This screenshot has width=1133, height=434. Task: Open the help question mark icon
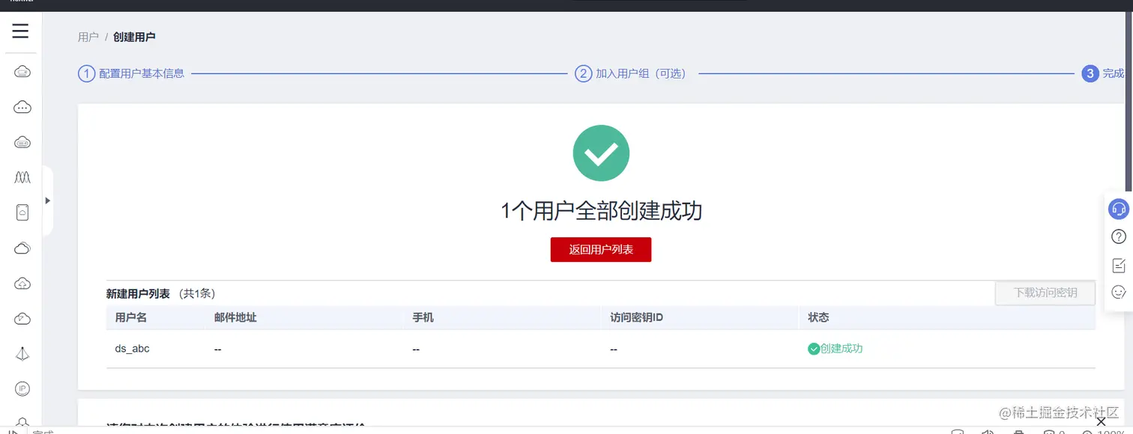click(1119, 236)
